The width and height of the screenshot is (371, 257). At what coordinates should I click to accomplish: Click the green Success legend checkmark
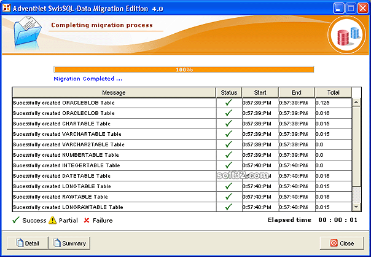[x=16, y=220]
